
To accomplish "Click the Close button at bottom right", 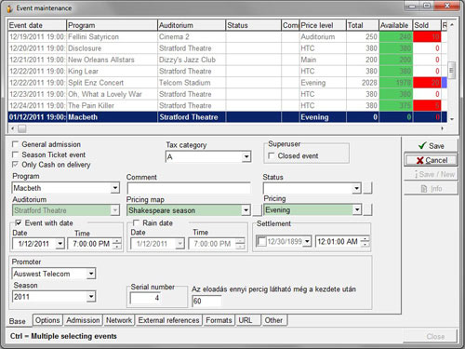I will [431, 336].
